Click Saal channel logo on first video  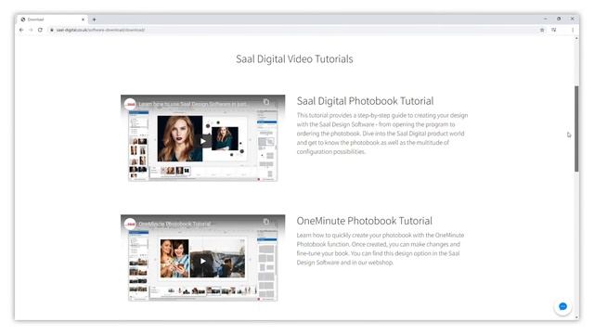pyautogui.click(x=130, y=104)
